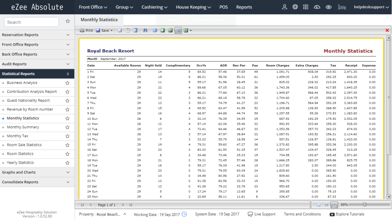Click the report Search field

coord(31,22)
